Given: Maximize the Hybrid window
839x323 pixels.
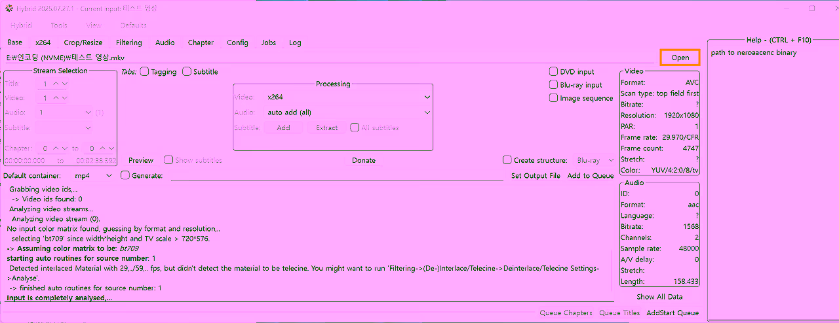Looking at the screenshot, I should click(812, 8).
